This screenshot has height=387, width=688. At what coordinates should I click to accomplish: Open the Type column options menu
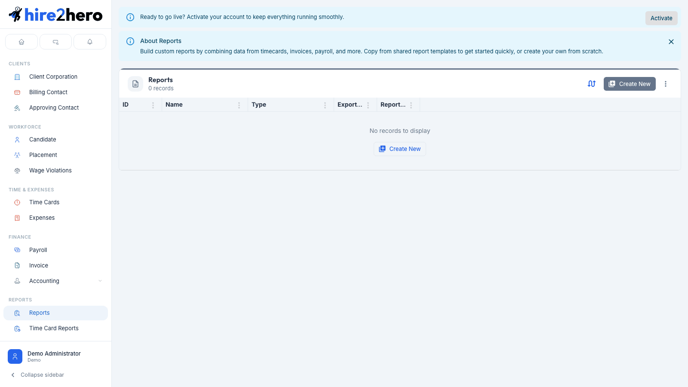point(325,105)
